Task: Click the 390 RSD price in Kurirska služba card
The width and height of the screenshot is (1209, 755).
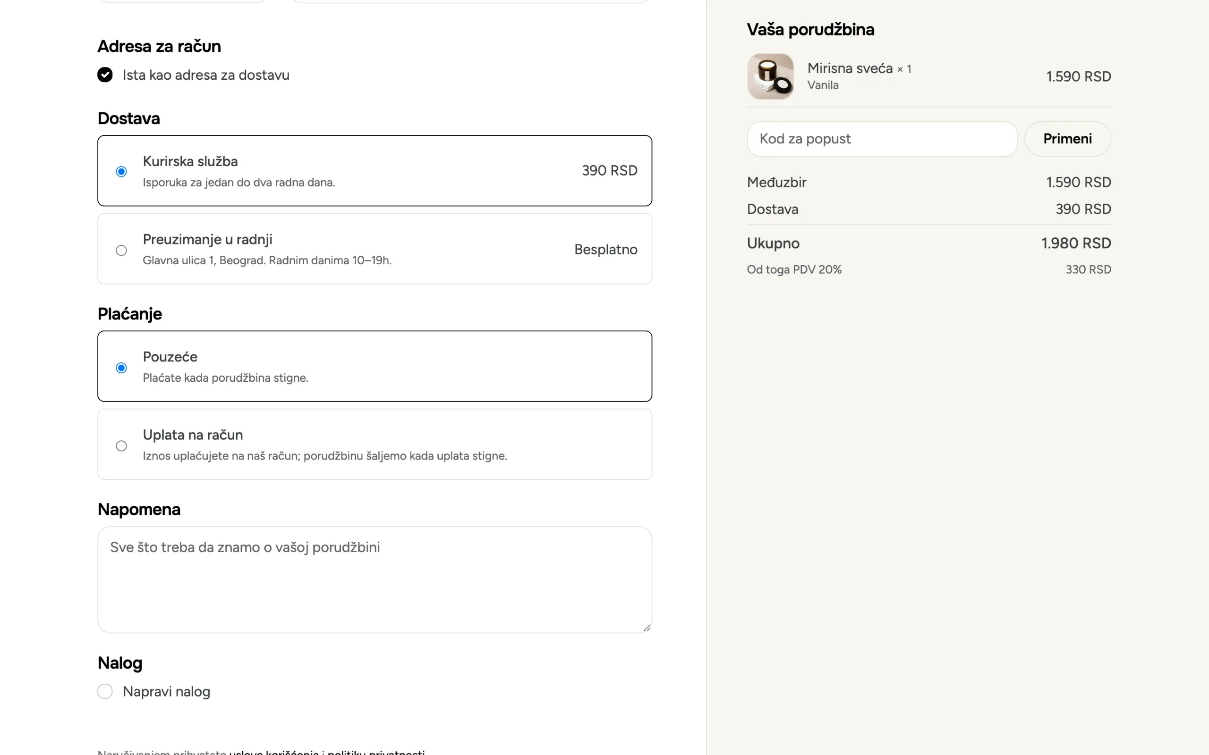Action: (610, 171)
